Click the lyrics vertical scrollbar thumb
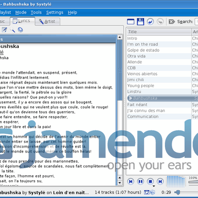 pyautogui.click(x=120, y=70)
